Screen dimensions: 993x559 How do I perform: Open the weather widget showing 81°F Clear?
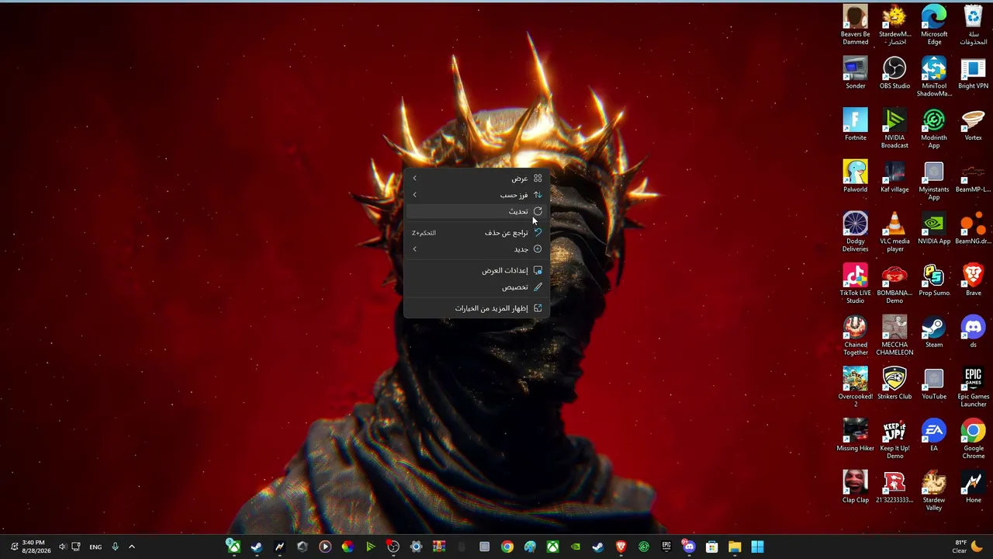[x=967, y=547]
